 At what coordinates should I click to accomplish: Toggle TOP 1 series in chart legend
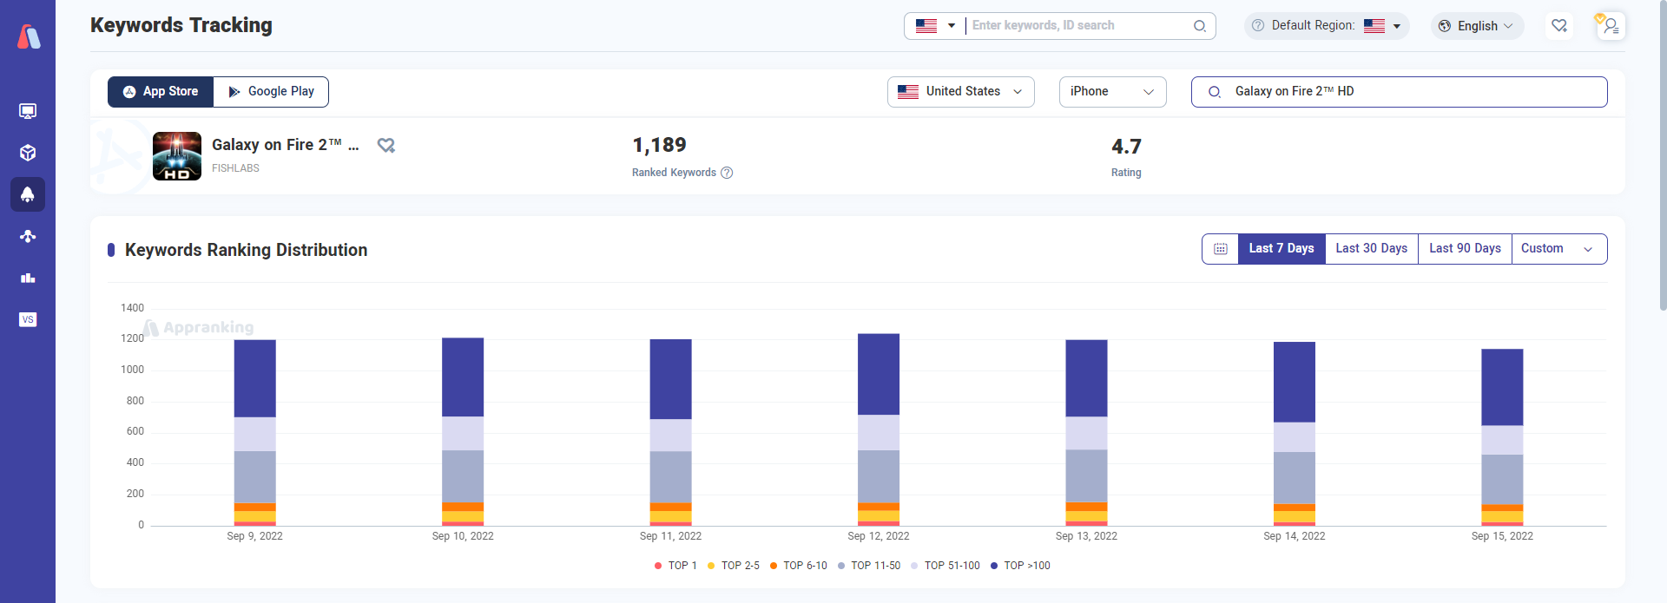click(x=675, y=566)
